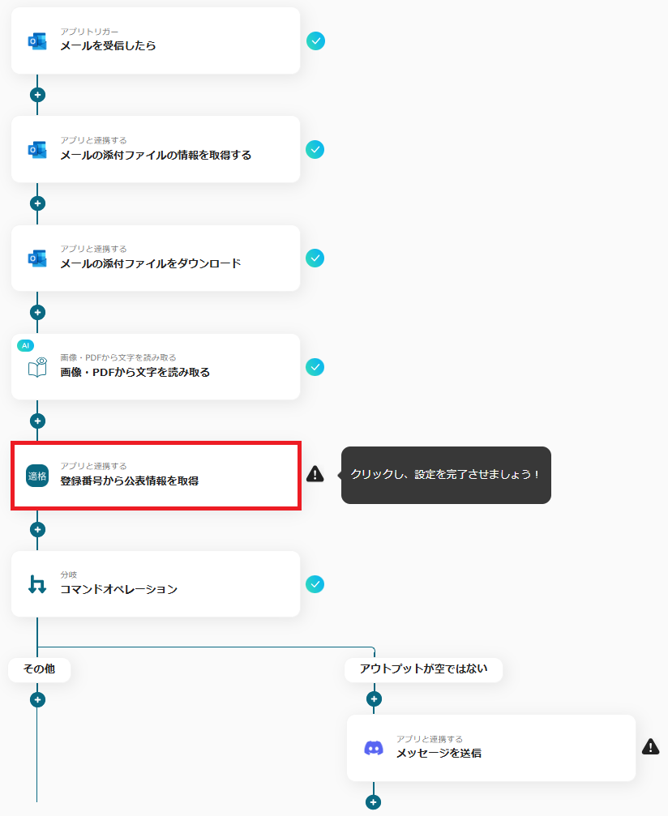Select the その他 branch label
The width and height of the screenshot is (668, 816).
pyautogui.click(x=40, y=669)
